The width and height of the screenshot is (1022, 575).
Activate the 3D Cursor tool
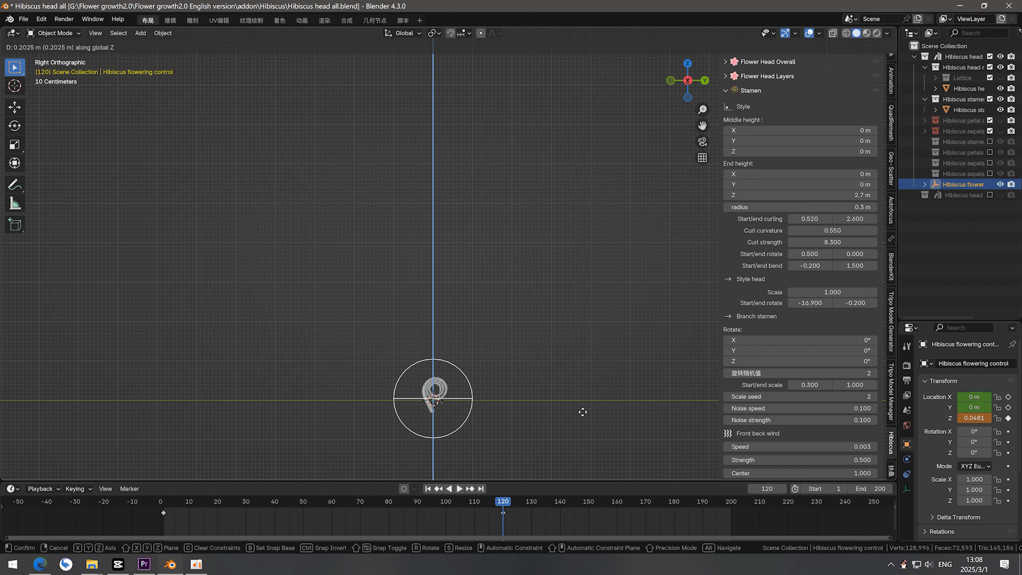(15, 86)
